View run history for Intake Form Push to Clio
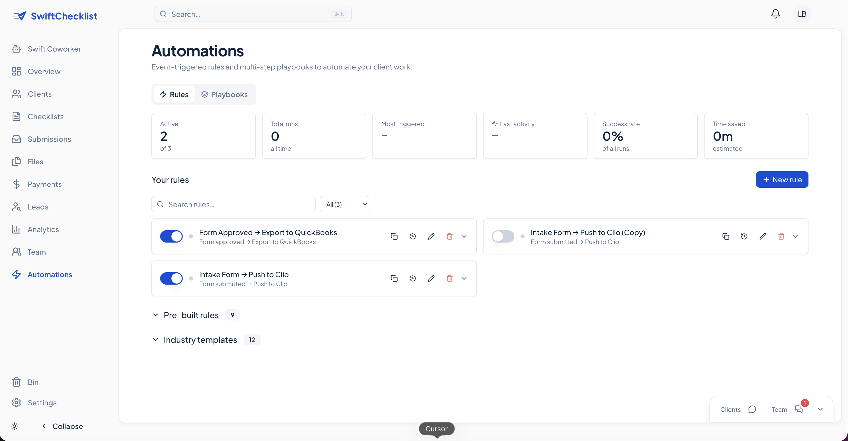 412,278
